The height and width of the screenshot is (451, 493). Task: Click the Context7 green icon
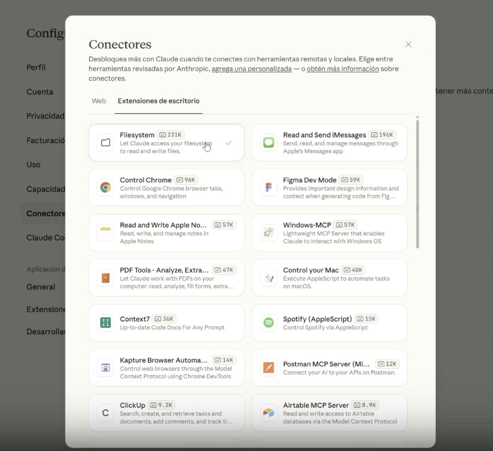(106, 323)
